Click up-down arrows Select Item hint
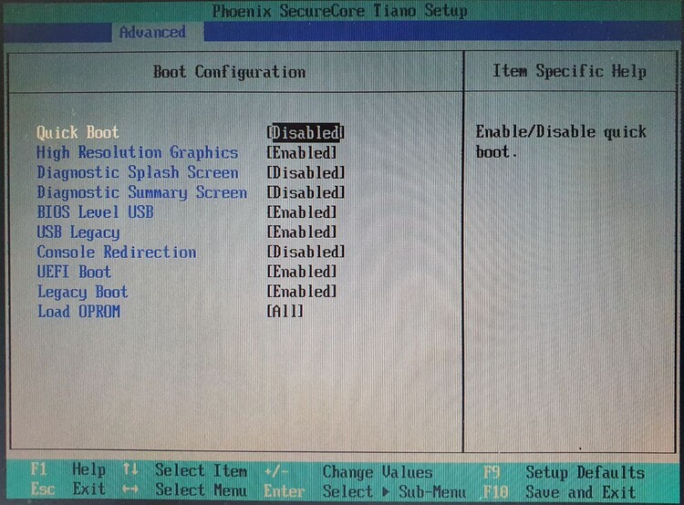This screenshot has height=505, width=684. (x=184, y=470)
